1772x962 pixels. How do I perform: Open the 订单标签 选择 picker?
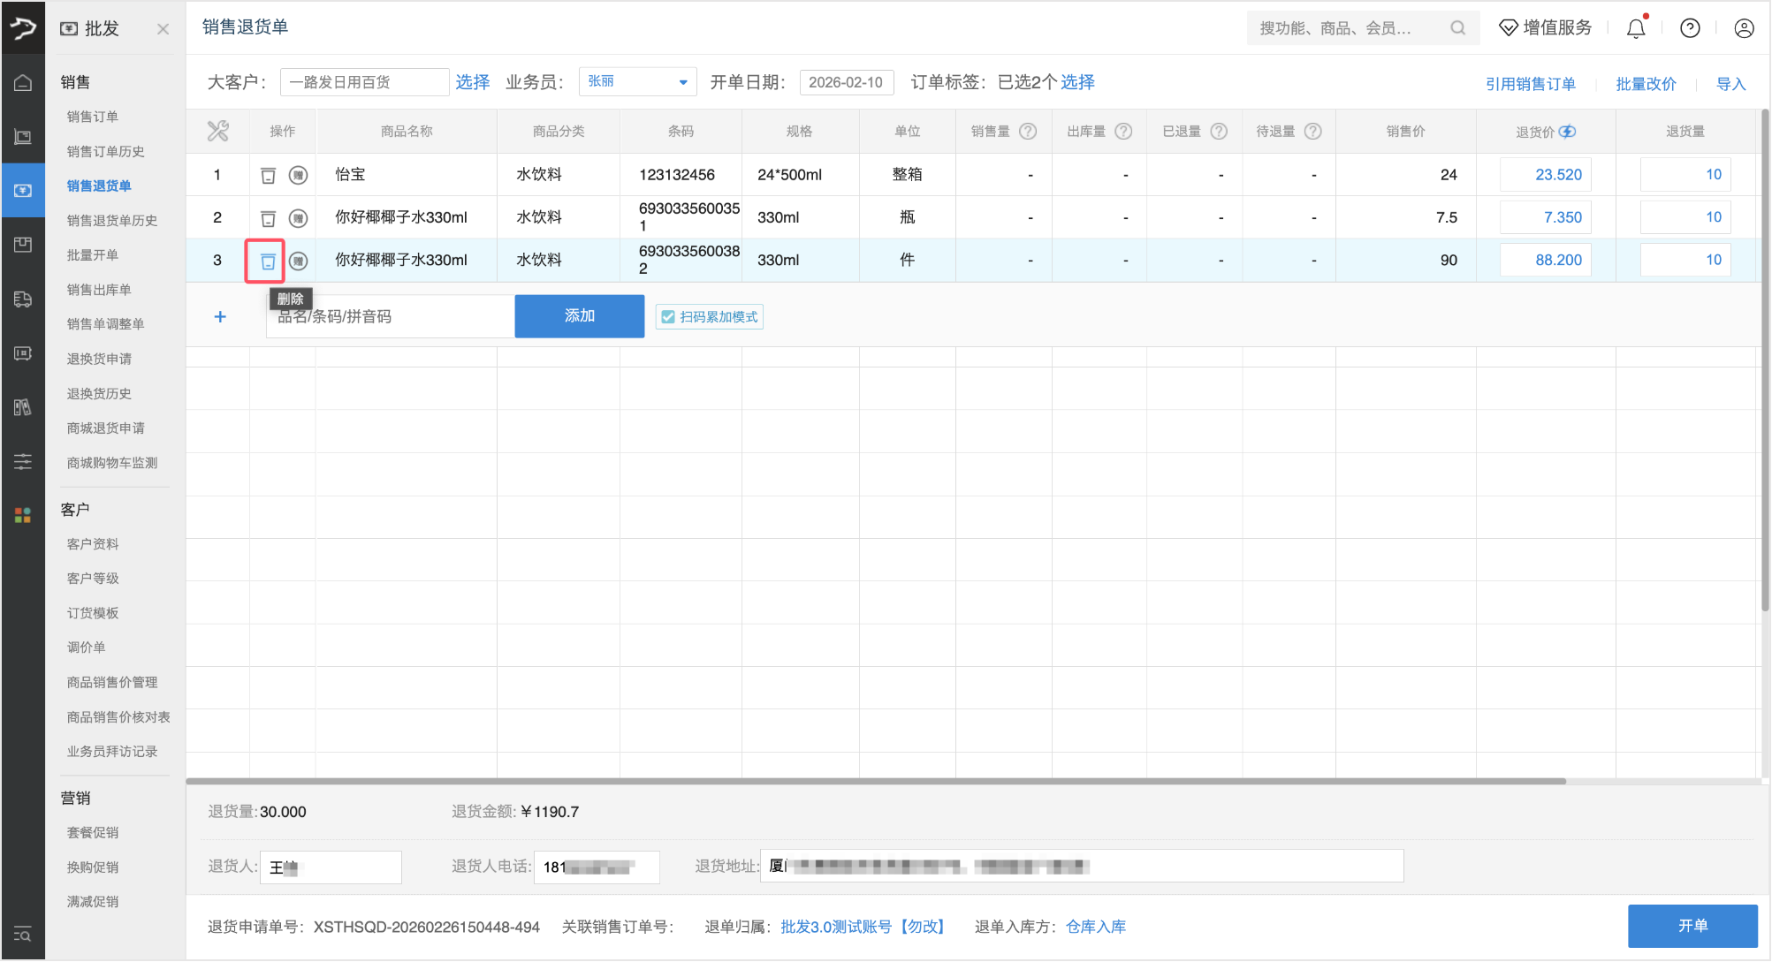click(1079, 82)
